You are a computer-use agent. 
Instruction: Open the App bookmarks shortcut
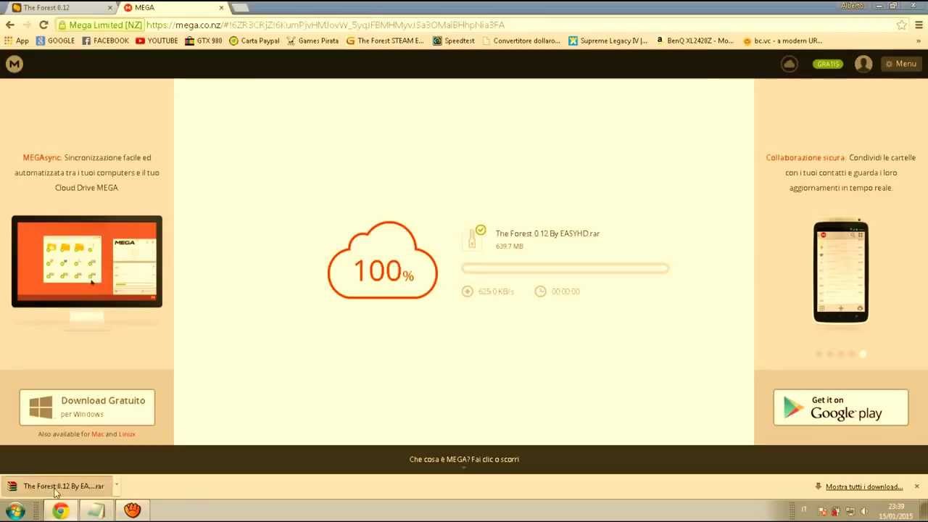coord(16,41)
